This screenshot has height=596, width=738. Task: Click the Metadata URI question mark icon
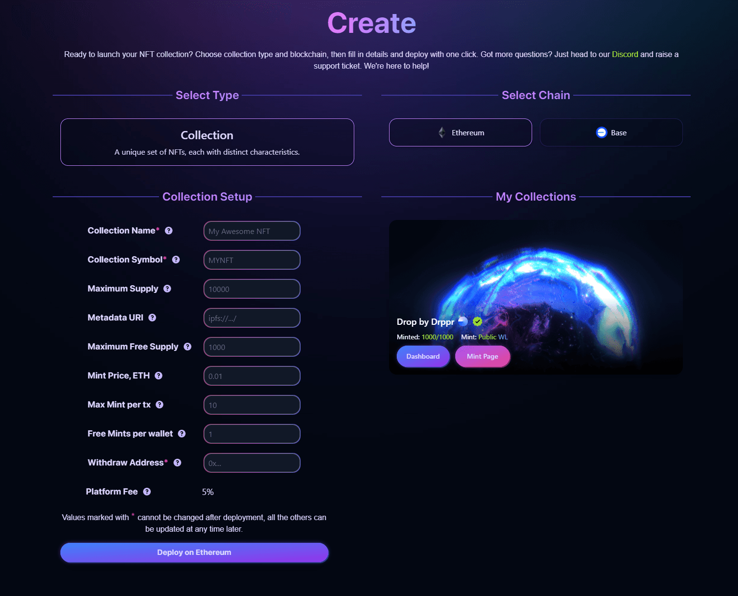tap(152, 318)
